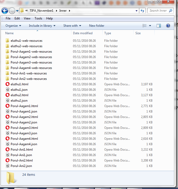Open the View menu
The height and width of the screenshot is (189, 178).
point(27,18)
